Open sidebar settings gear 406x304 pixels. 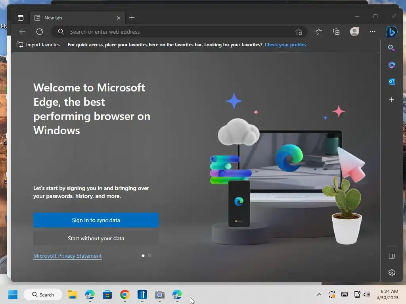[391, 273]
